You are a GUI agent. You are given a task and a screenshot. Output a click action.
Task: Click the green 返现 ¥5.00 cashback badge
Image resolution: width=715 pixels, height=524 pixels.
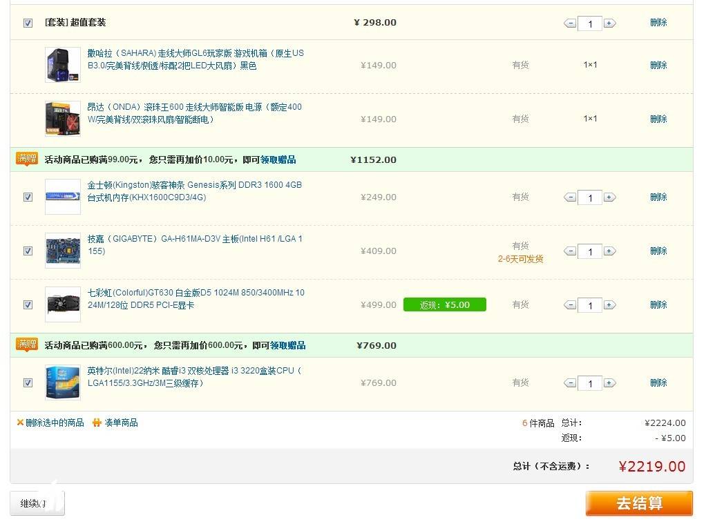[444, 304]
